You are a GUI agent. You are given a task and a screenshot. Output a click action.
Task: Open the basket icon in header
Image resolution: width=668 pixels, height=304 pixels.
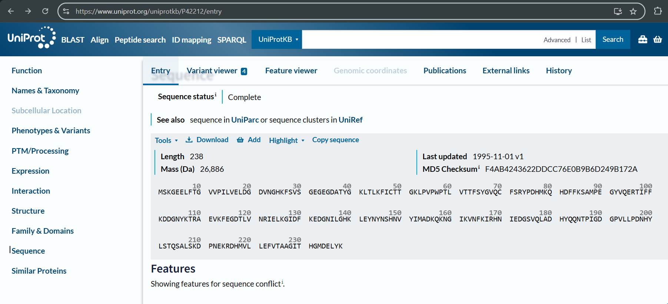(658, 40)
